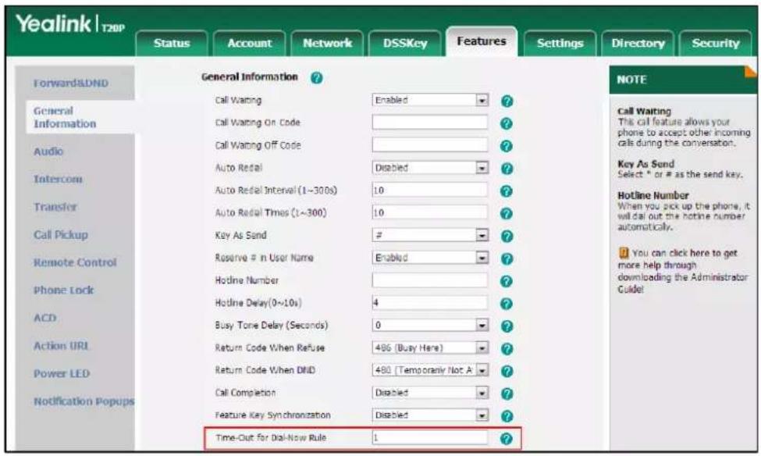Open help for Reserve # in User Name
Screen dimensions: 761x456
(507, 258)
